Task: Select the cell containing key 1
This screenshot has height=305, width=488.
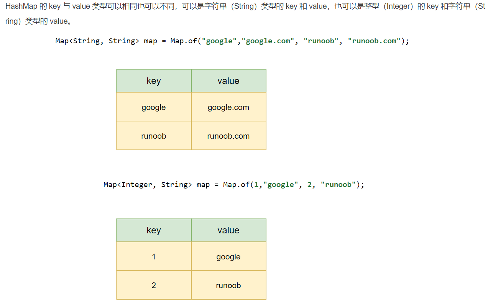Action: pyautogui.click(x=154, y=256)
